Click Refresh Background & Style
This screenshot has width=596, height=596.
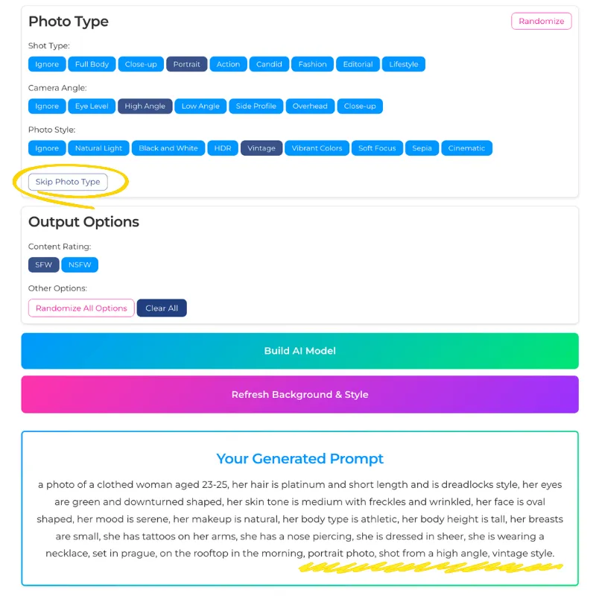(x=299, y=394)
